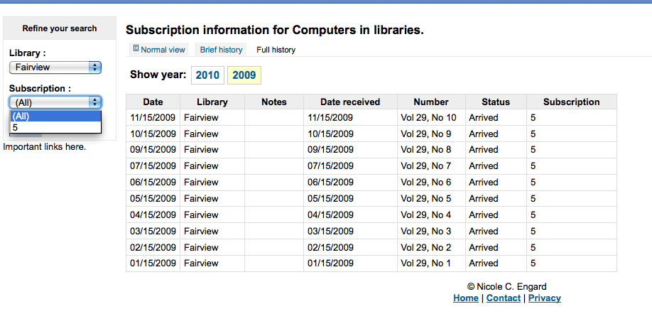
Task: Open the Contact footer link
Action: (x=504, y=298)
